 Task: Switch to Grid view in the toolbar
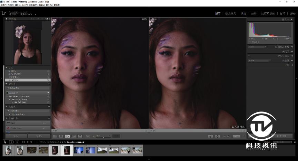tap(55, 136)
